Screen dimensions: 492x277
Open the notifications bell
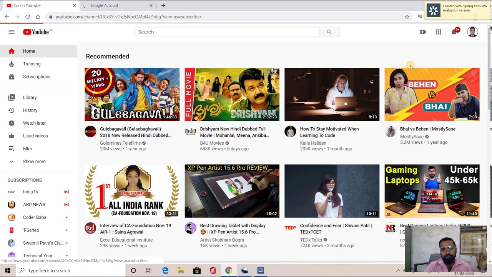click(454, 32)
